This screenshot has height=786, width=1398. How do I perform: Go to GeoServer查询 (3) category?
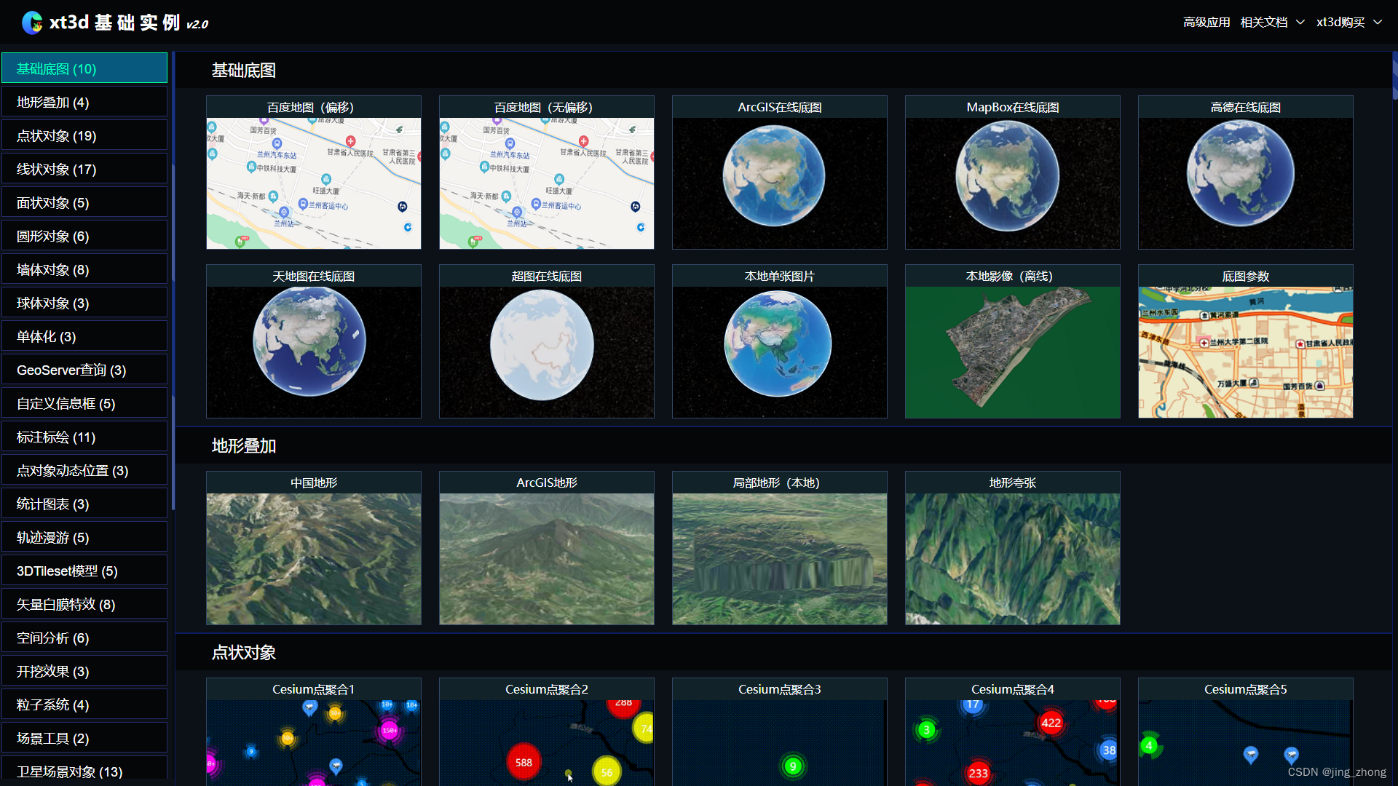click(x=84, y=370)
